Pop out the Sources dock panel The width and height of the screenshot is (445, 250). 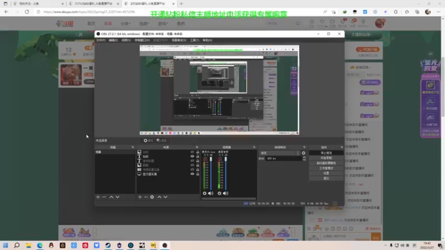tap(197, 147)
